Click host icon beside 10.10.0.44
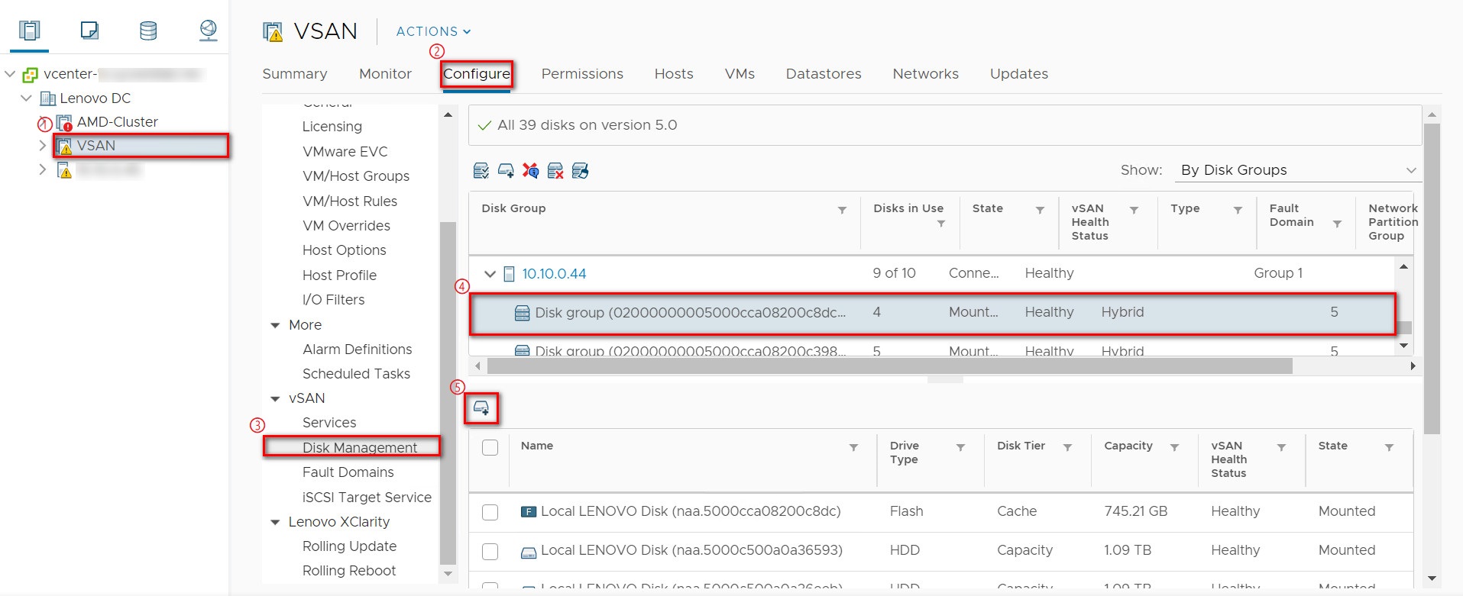The image size is (1463, 596). click(509, 274)
